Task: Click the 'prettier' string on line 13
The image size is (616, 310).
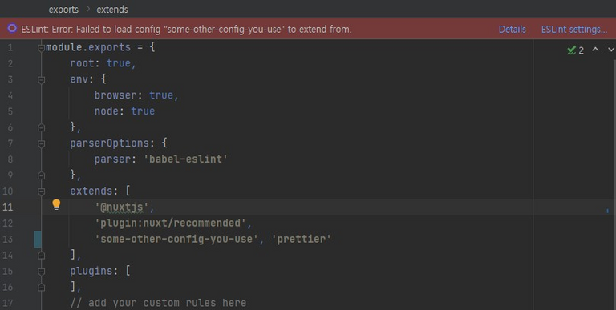Action: (x=302, y=239)
